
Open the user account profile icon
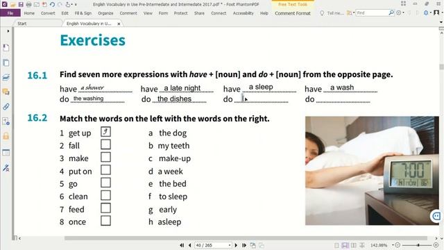point(436,12)
